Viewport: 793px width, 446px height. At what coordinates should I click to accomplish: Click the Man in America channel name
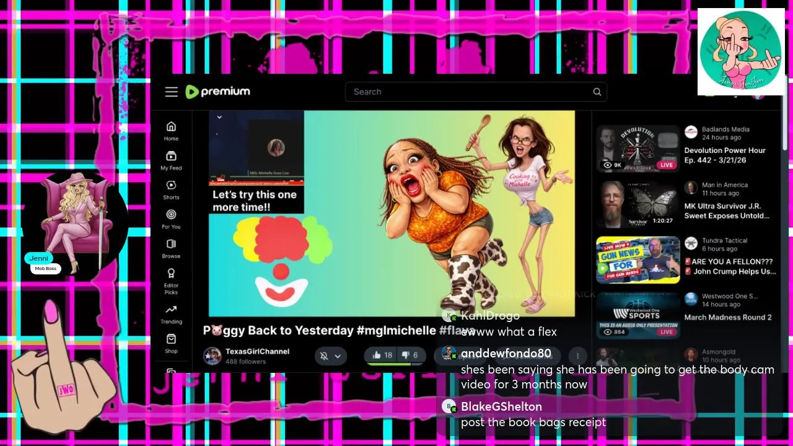coord(725,185)
